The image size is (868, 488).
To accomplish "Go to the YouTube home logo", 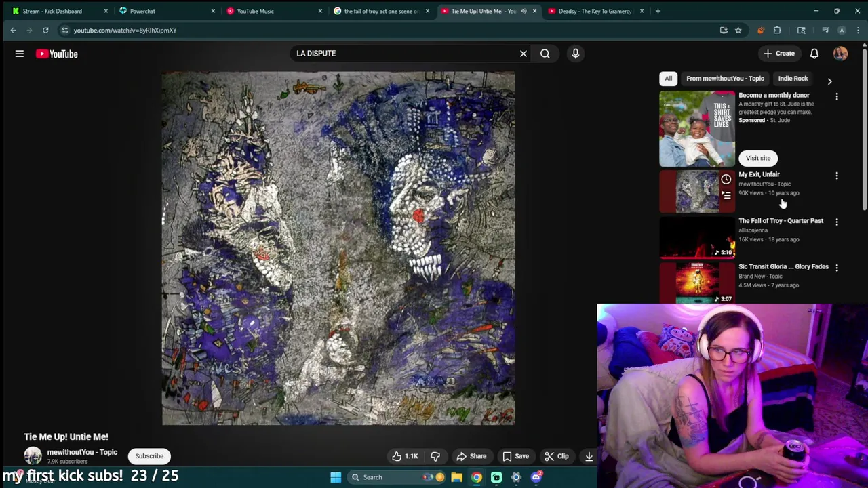I will [57, 54].
